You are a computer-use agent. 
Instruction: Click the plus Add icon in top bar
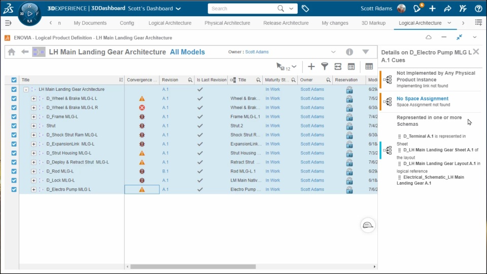coord(432,9)
